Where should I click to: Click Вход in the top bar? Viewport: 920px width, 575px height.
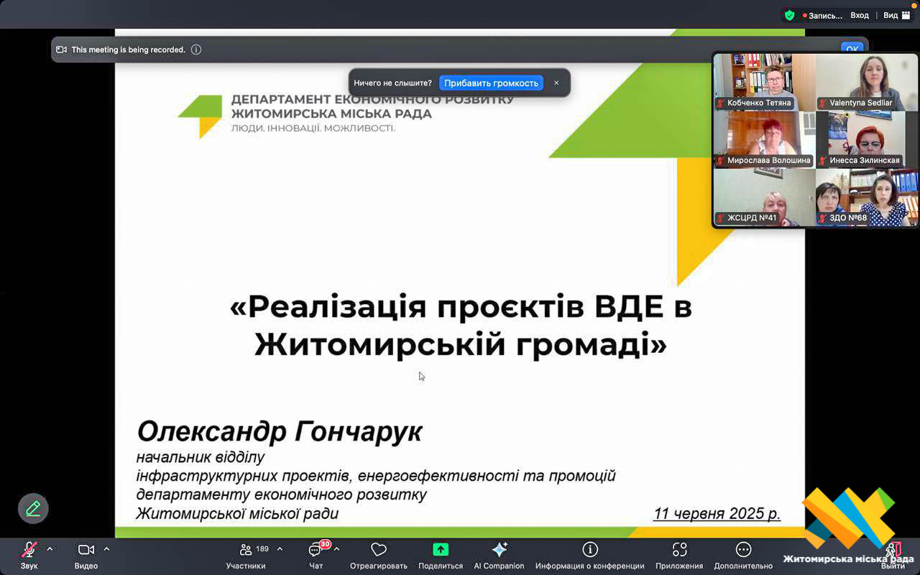pos(860,15)
